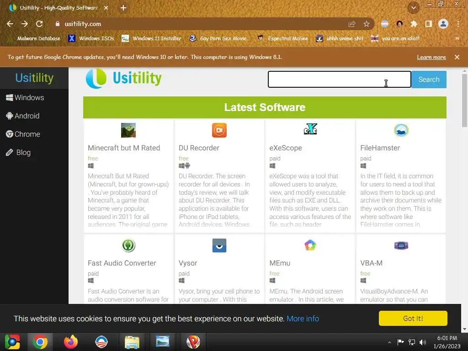Click the FileHamster app icon
The height and width of the screenshot is (351, 468).
click(x=401, y=130)
